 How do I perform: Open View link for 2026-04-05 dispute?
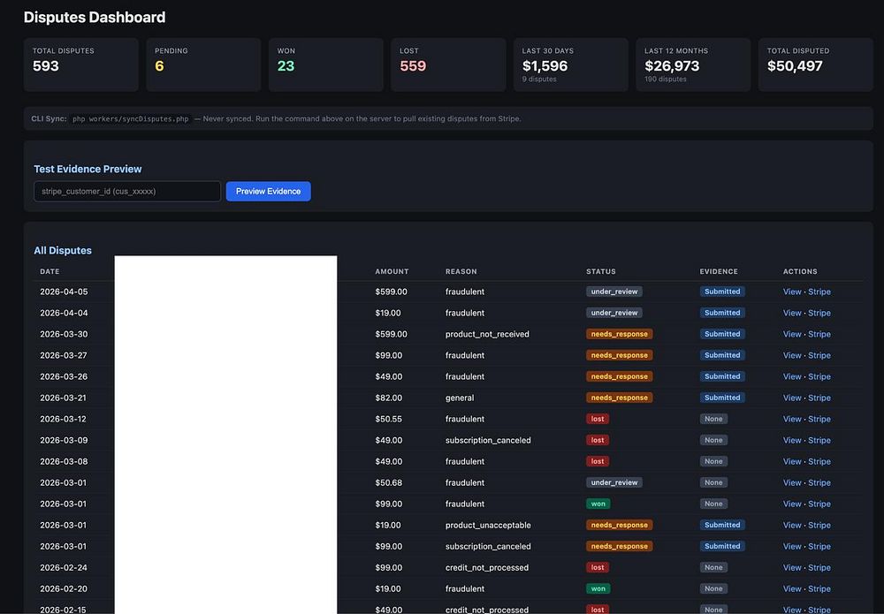(x=791, y=292)
